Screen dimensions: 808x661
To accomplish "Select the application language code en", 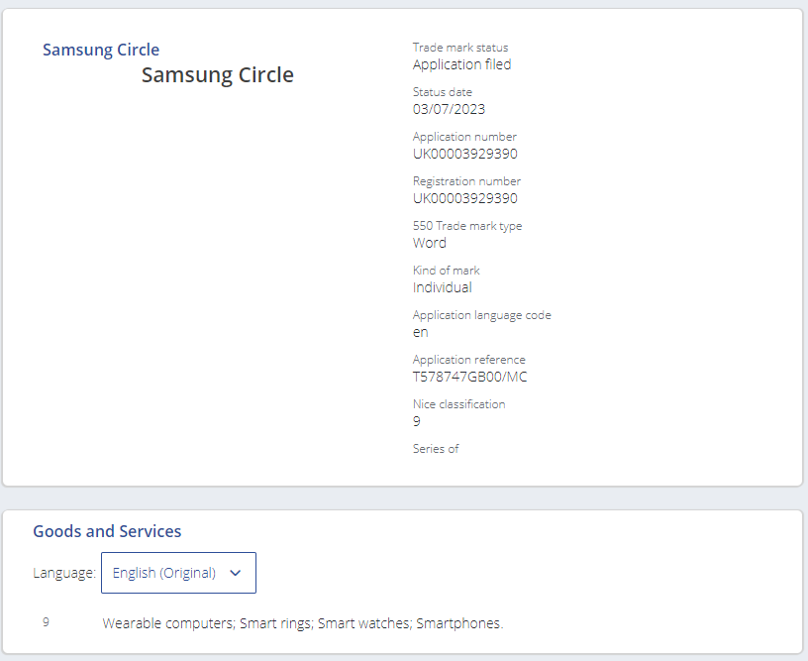I will coord(421,333).
